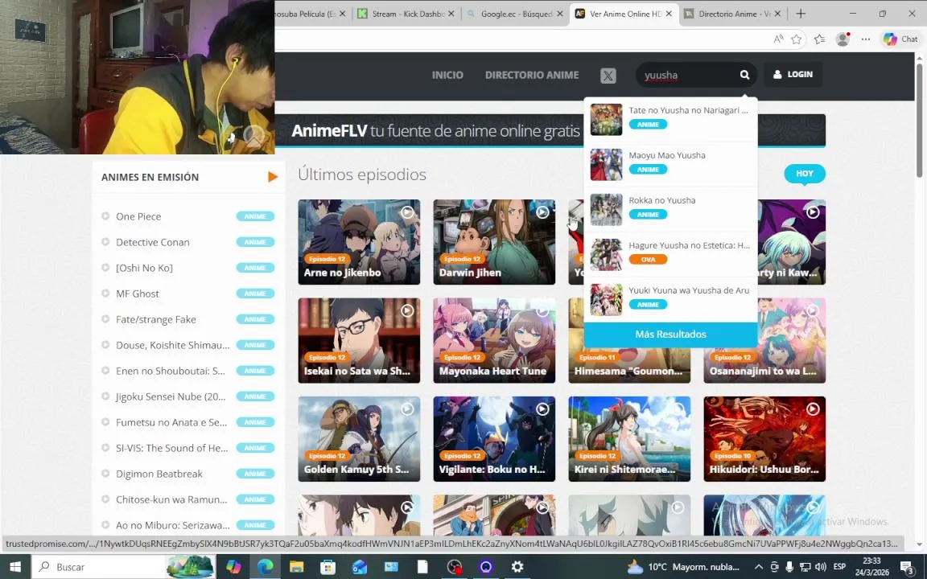Select Maoyu Mao Yuusha search result
927x579 pixels.
(670, 164)
